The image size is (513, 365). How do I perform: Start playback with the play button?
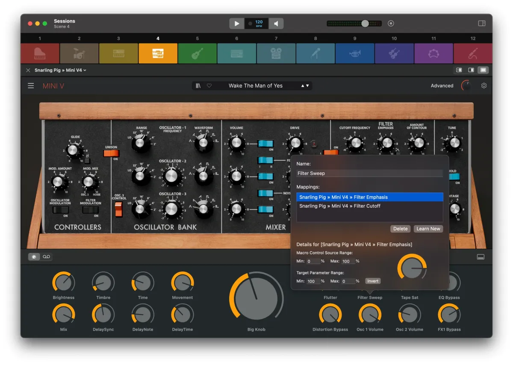point(237,24)
